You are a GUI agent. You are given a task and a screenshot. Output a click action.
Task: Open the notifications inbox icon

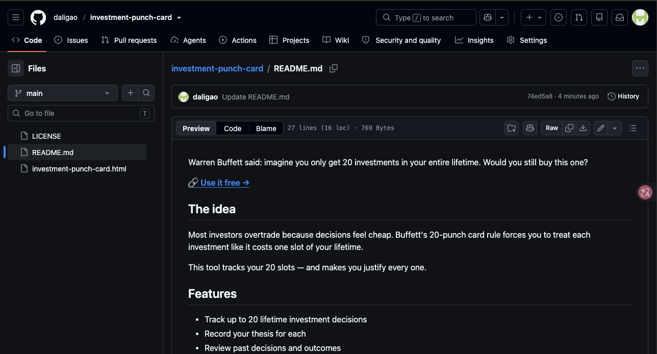pos(620,17)
